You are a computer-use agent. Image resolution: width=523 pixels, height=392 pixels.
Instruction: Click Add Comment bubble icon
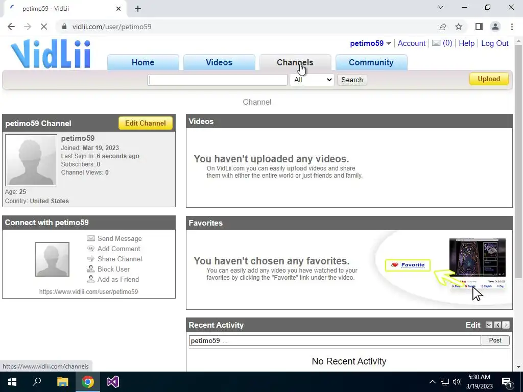point(91,249)
